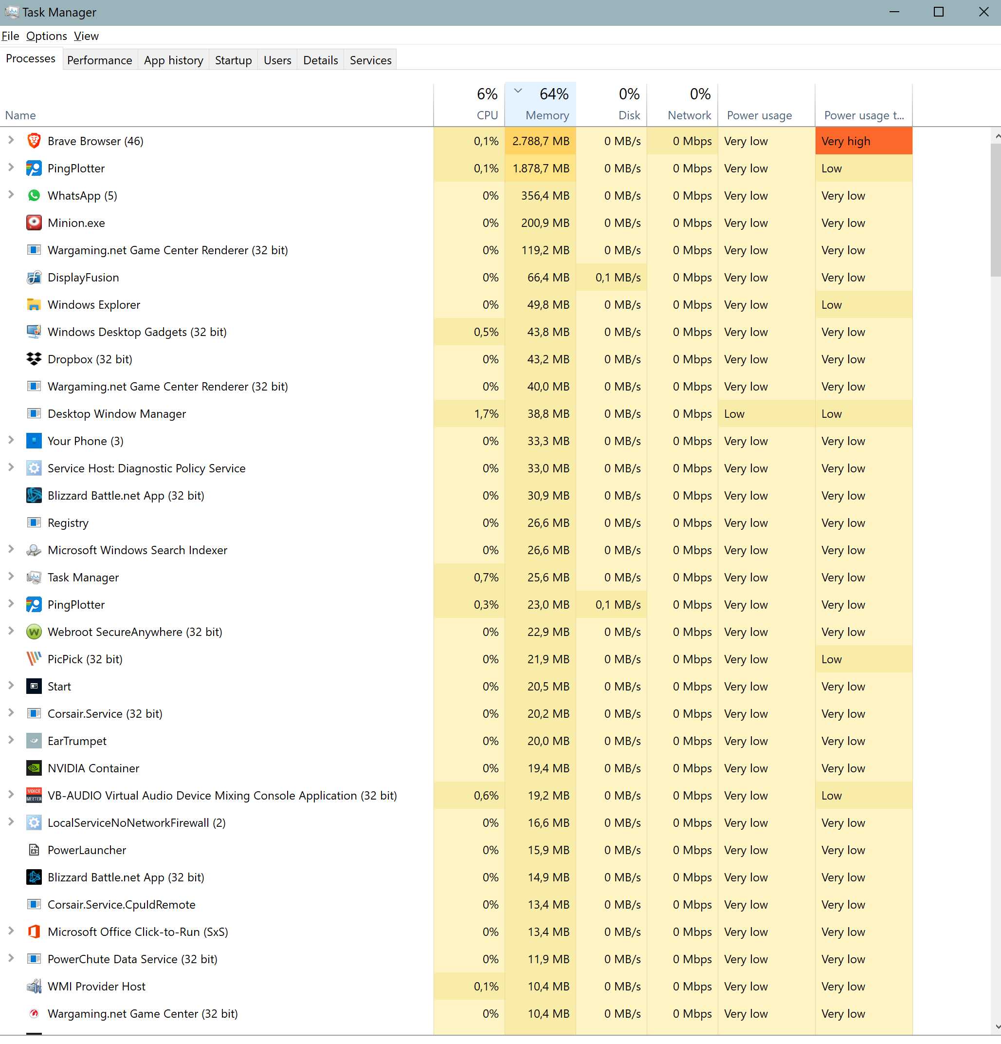The width and height of the screenshot is (1001, 1044).
Task: Click the Brave Browser lion icon
Action: point(34,141)
